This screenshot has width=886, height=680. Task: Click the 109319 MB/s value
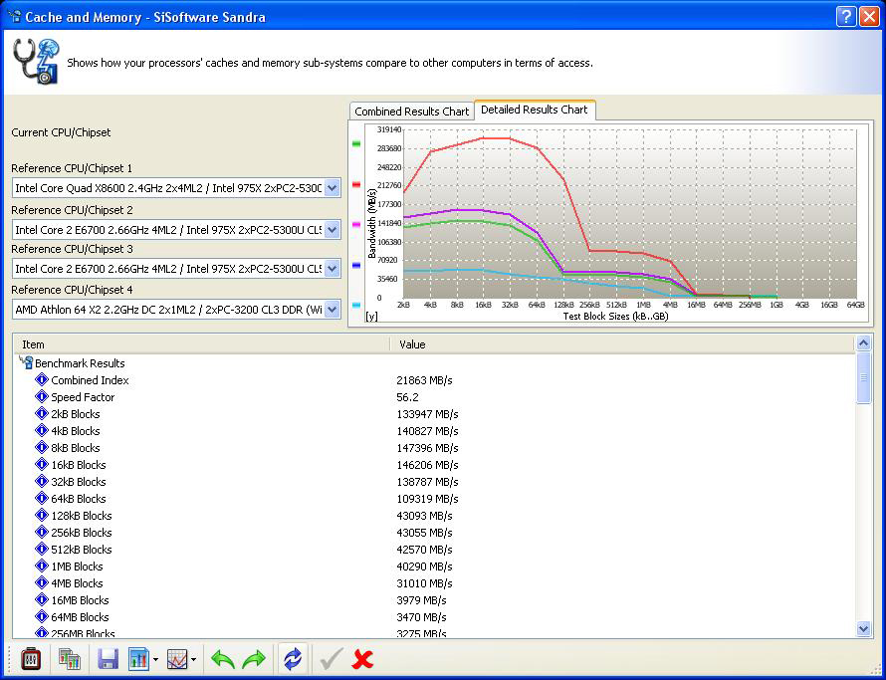tap(427, 499)
